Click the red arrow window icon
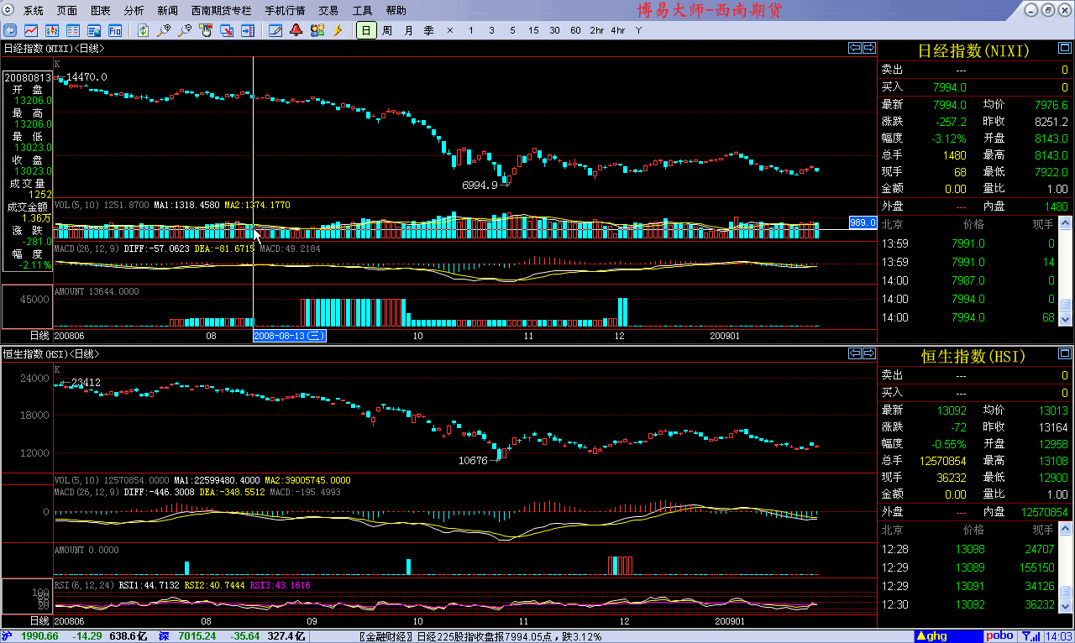The width and height of the screenshot is (1075, 643). 227,30
